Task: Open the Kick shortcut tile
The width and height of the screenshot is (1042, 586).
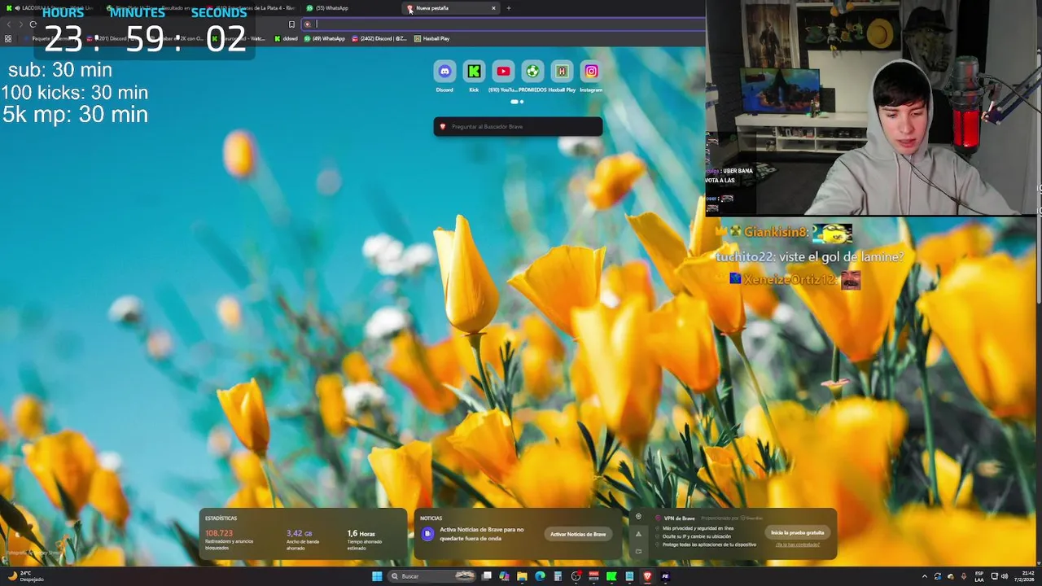Action: 474,72
